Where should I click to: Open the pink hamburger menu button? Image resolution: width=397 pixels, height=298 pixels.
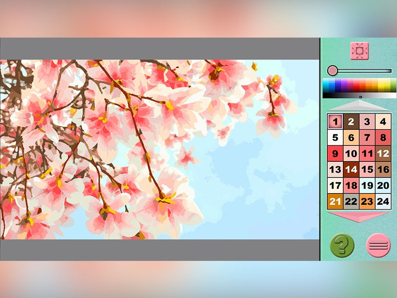pyautogui.click(x=378, y=245)
